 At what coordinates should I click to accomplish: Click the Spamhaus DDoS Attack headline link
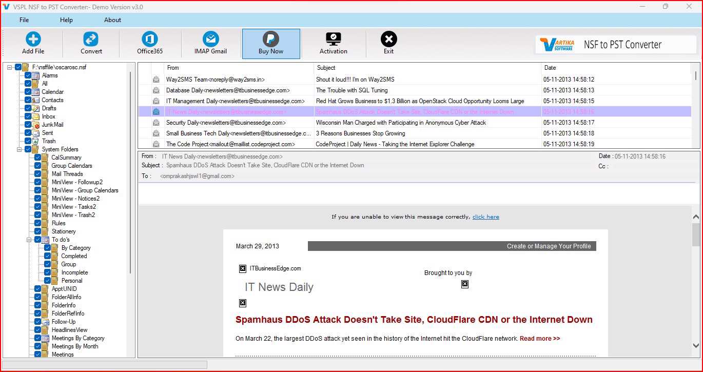coord(414,320)
